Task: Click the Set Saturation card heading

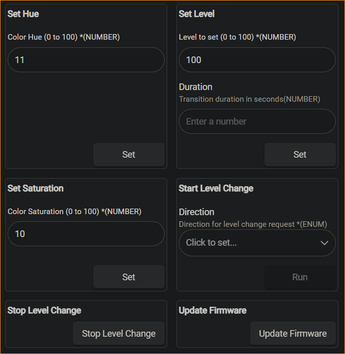Action: click(36, 188)
